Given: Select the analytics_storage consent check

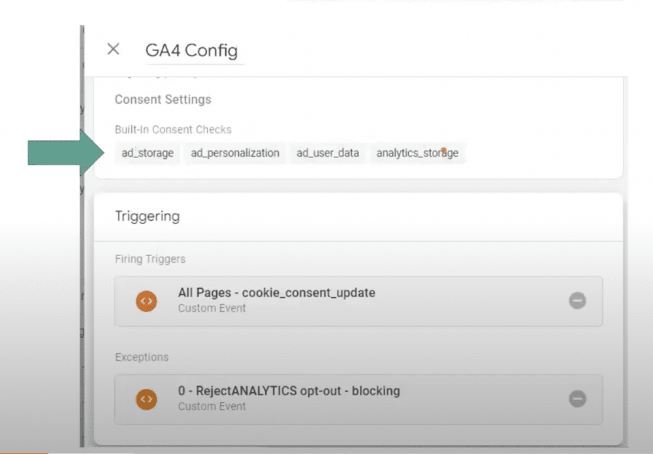Looking at the screenshot, I should tap(418, 154).
